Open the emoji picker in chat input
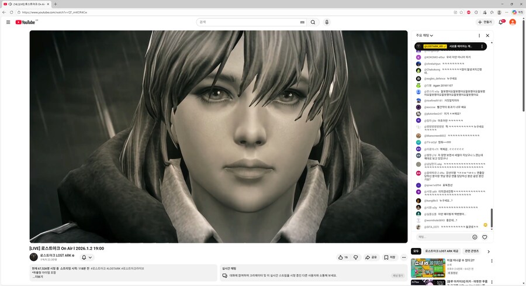Image resolution: width=526 pixels, height=286 pixels. pos(475,237)
